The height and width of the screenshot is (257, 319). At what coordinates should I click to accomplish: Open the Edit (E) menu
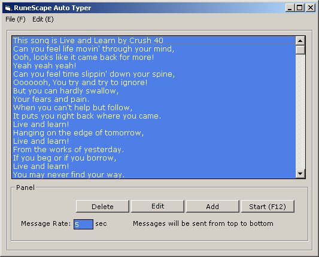(x=43, y=19)
